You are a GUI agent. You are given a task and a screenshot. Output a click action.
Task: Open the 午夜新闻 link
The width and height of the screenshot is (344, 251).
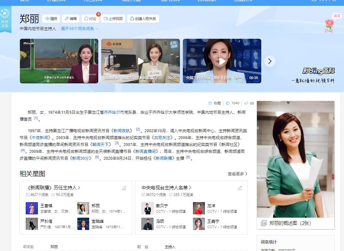point(40,138)
